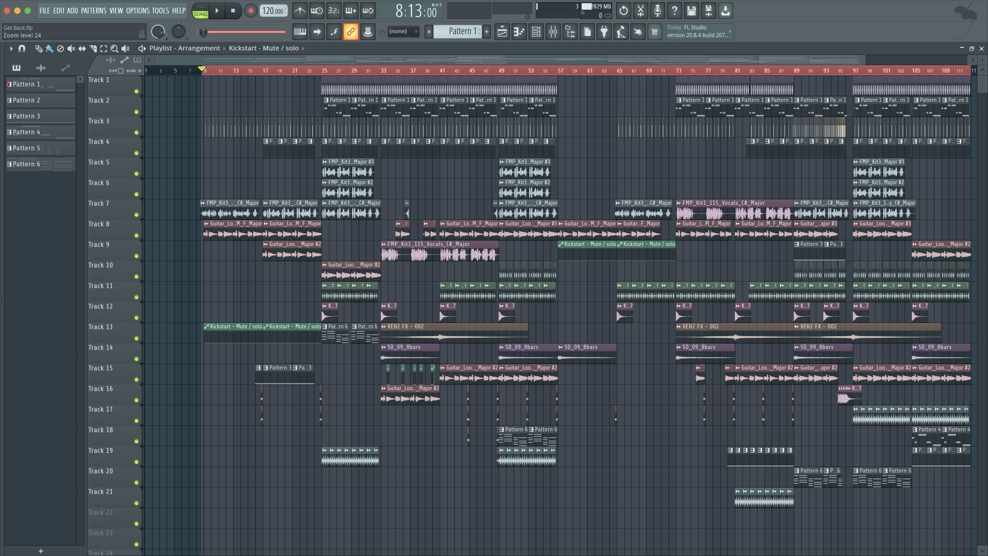Open the plugin picker plug icon

point(604,32)
